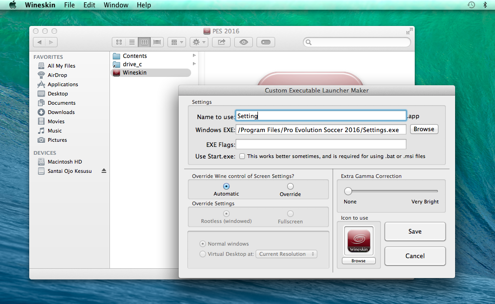
Task: Click the Save button
Action: [415, 231]
